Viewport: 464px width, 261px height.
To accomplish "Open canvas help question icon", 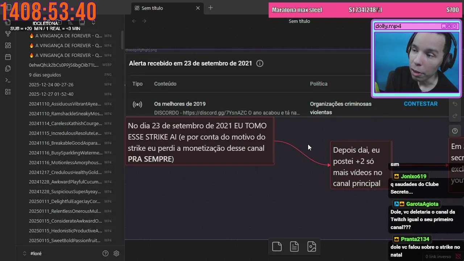I will [455, 131].
